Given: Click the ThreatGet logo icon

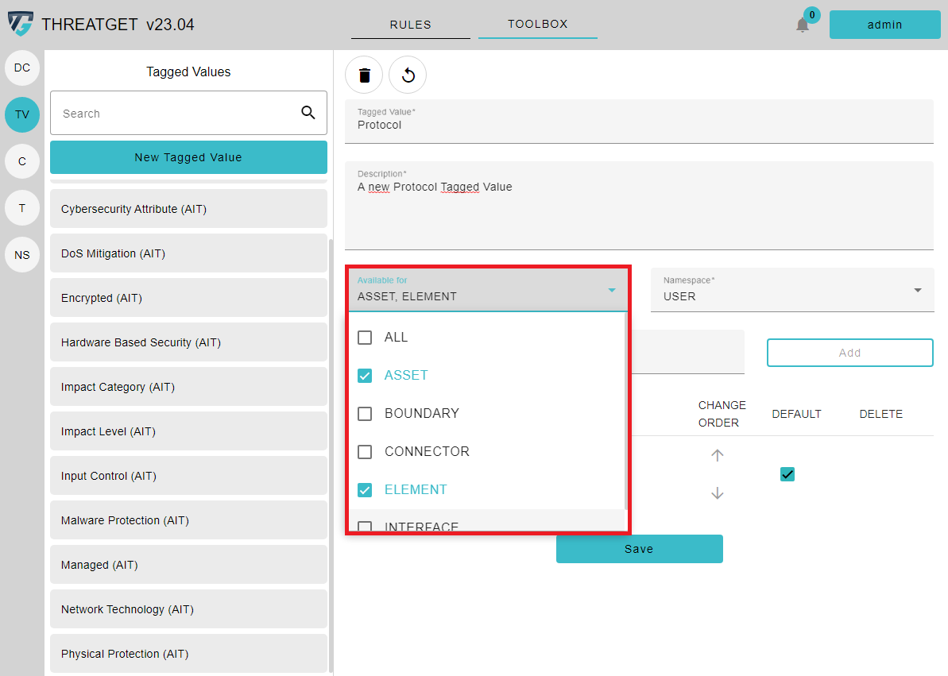Looking at the screenshot, I should pyautogui.click(x=20, y=24).
